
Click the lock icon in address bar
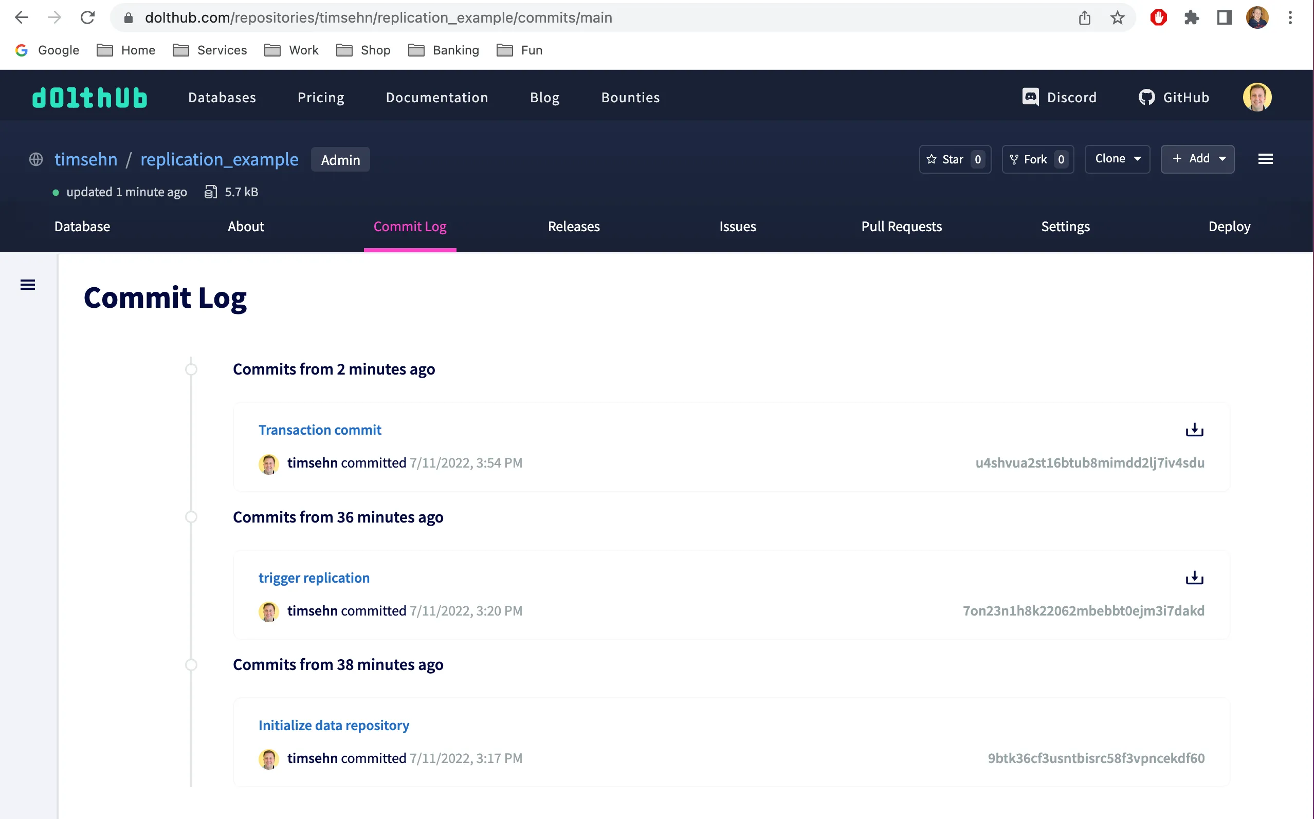(129, 18)
